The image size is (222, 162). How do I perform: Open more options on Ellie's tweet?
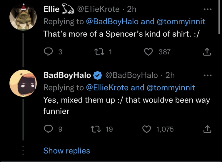pos(208,9)
